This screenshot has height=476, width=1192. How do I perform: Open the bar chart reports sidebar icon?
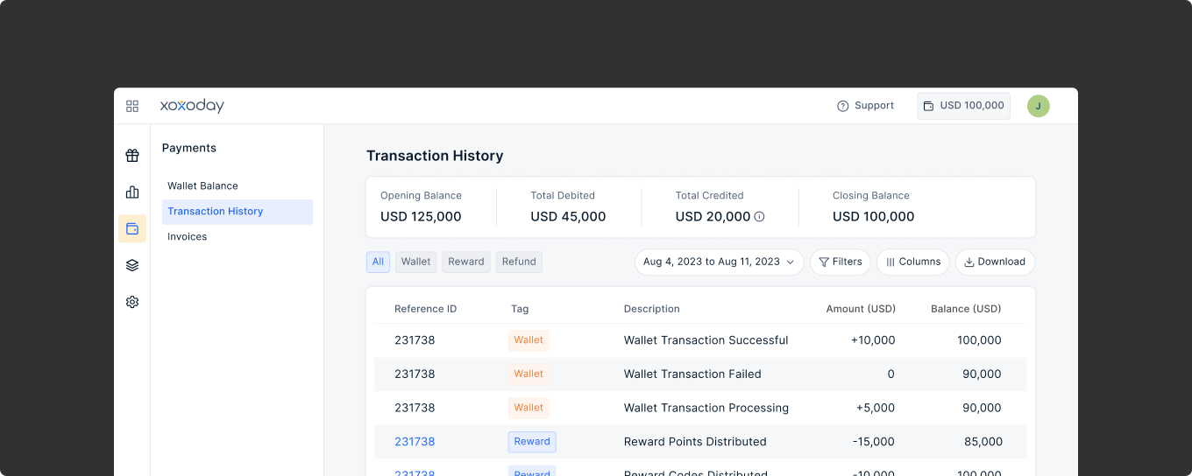coord(132,192)
